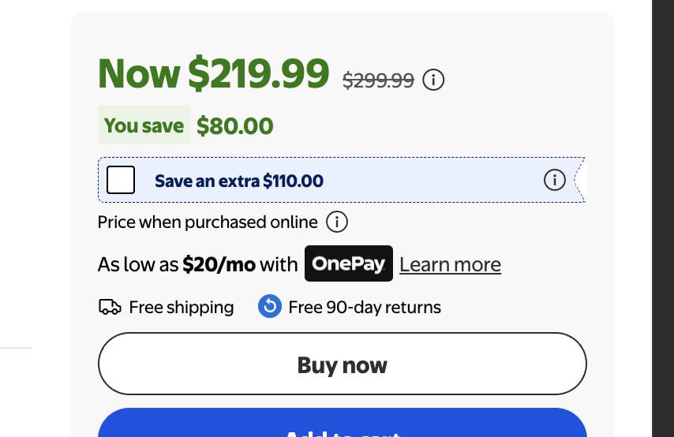The image size is (674, 437).
Task: Click the struck-through $299.99 original price
Action: pos(378,80)
